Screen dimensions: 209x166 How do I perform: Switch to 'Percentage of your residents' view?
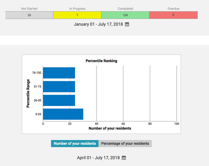[x=125, y=144]
